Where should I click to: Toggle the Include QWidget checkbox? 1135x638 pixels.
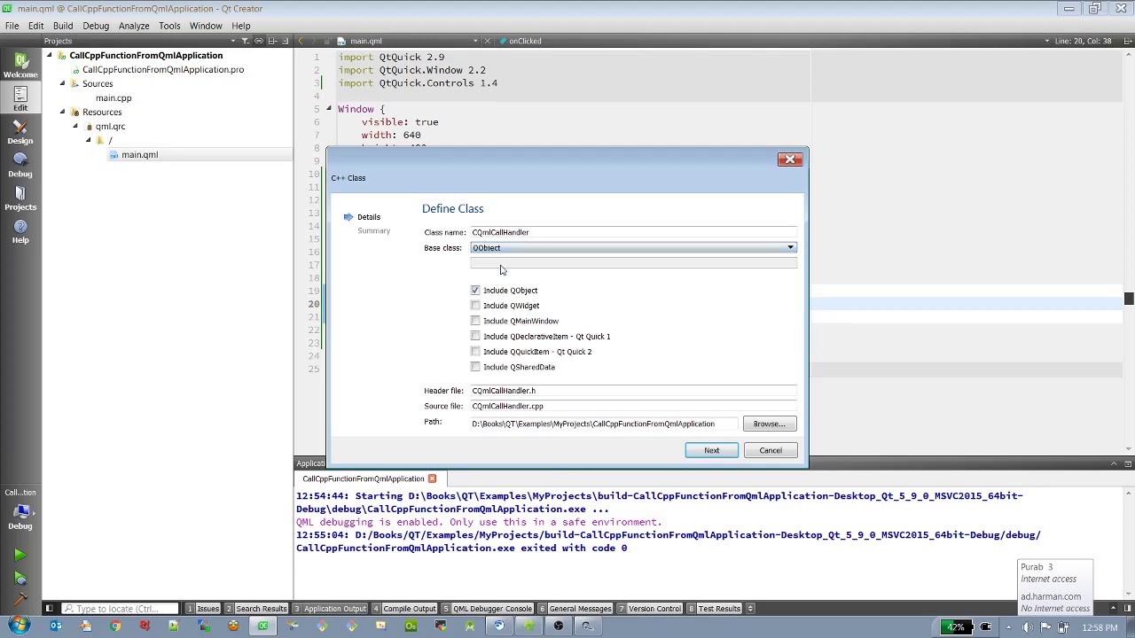pos(475,306)
